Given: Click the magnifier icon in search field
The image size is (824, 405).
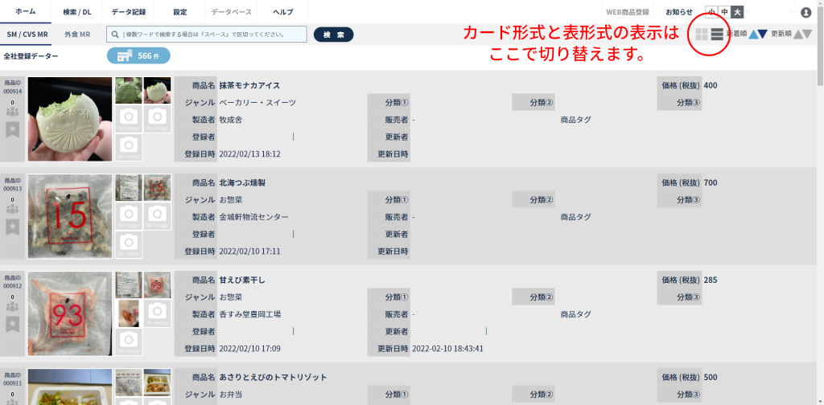Looking at the screenshot, I should tap(115, 35).
